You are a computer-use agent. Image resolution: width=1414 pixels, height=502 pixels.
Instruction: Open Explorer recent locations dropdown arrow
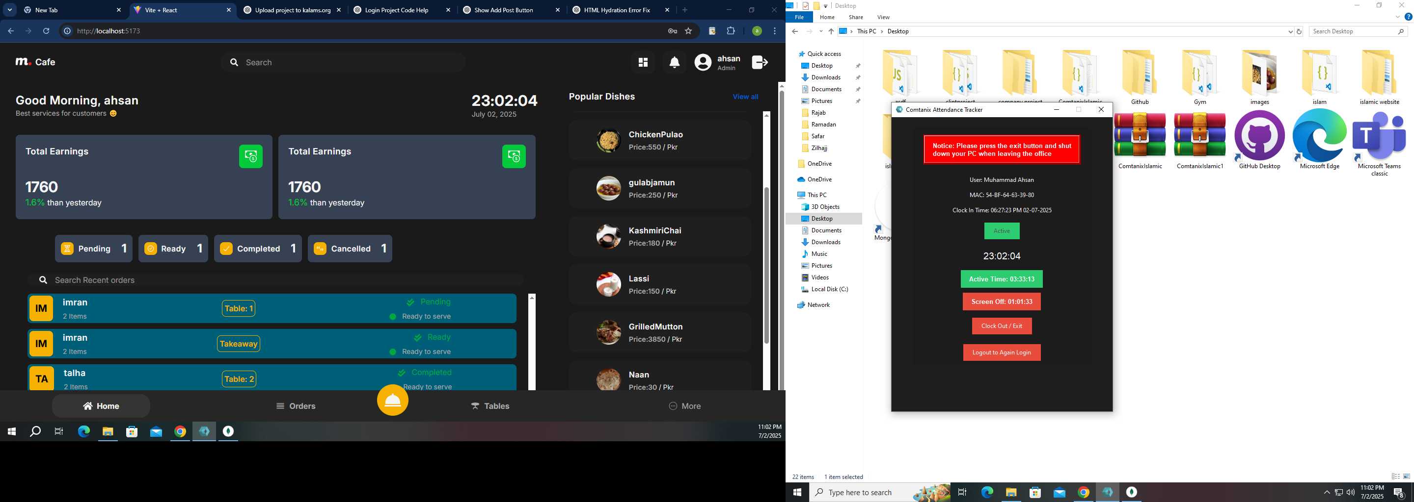coord(820,32)
